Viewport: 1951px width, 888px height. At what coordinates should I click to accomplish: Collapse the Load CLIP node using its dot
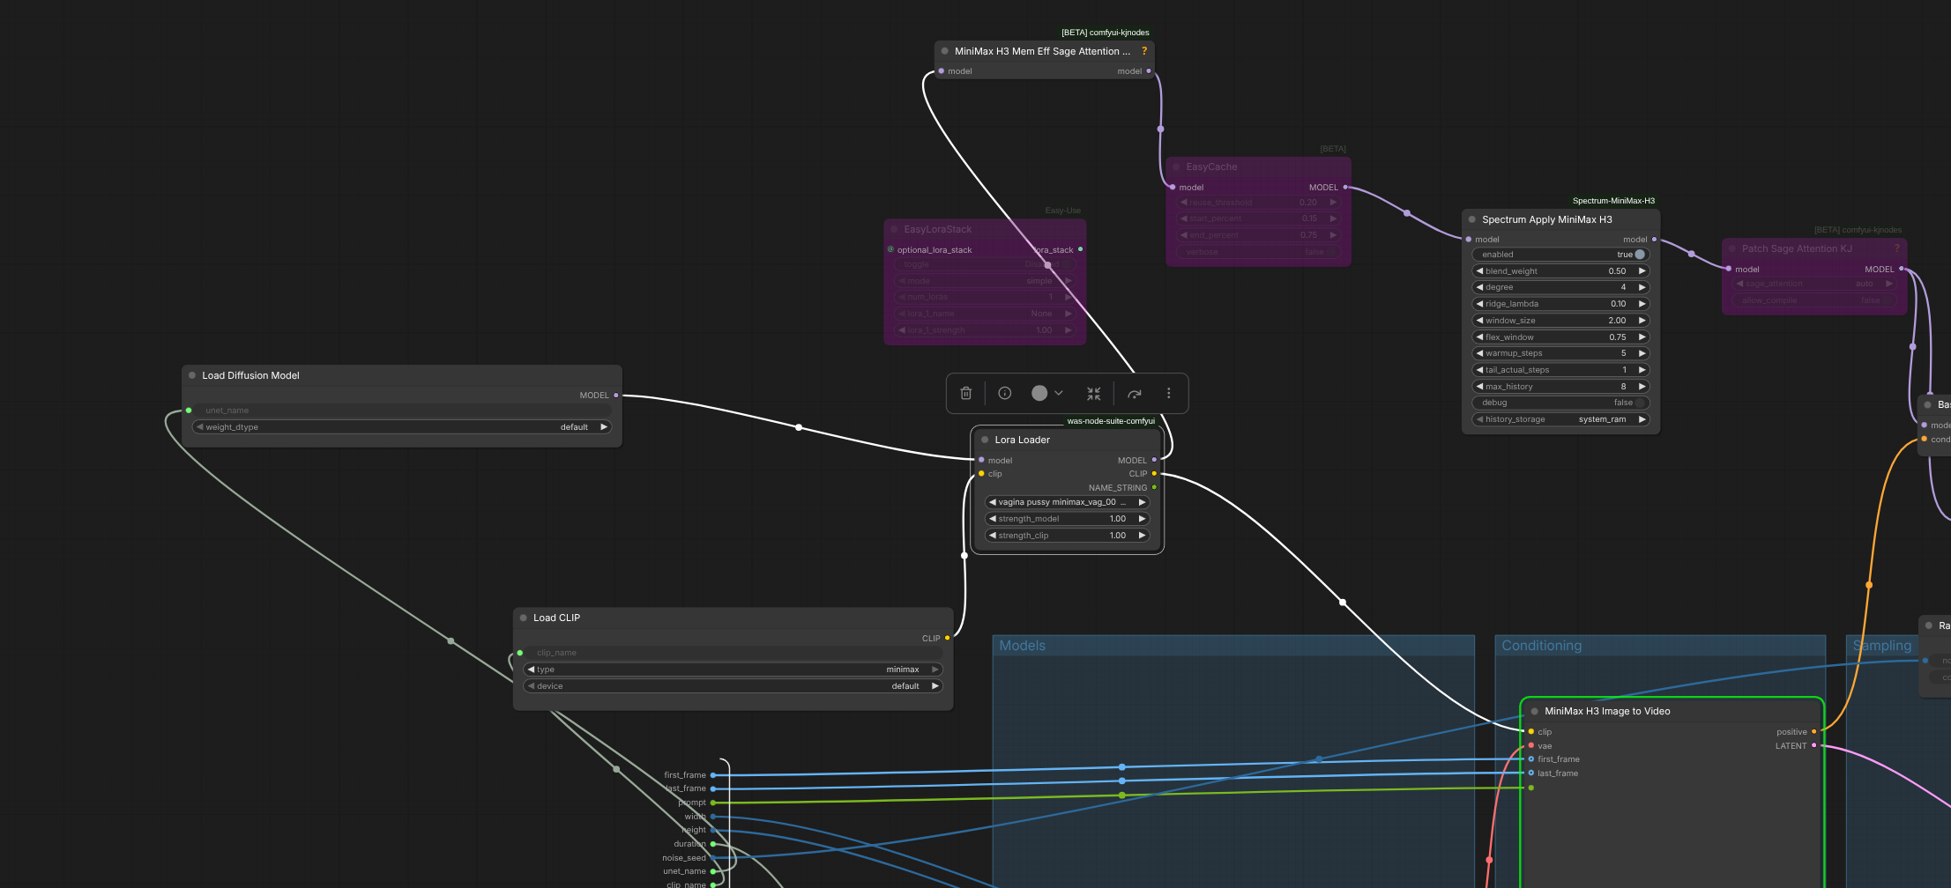524,618
